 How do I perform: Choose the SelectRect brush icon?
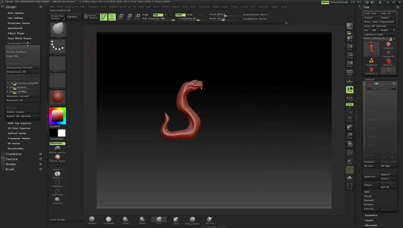(58, 183)
